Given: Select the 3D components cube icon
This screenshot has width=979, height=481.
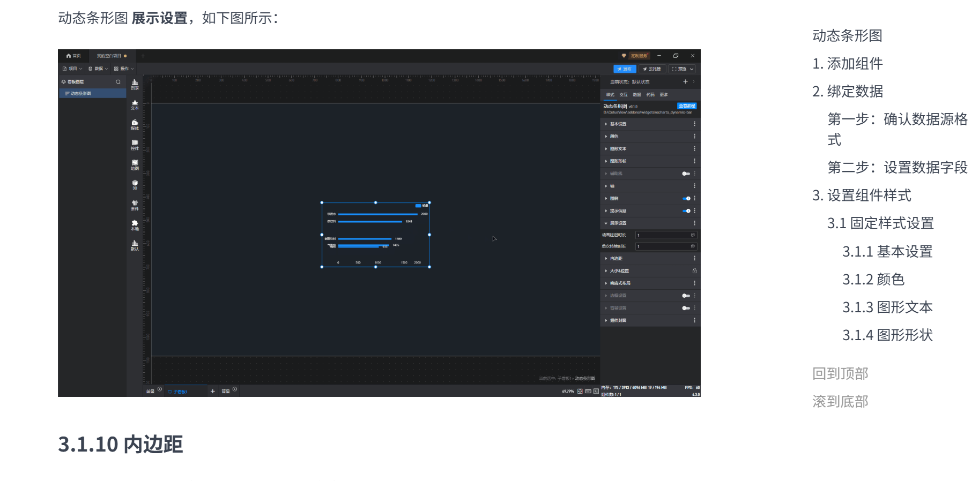Looking at the screenshot, I should click(x=135, y=184).
